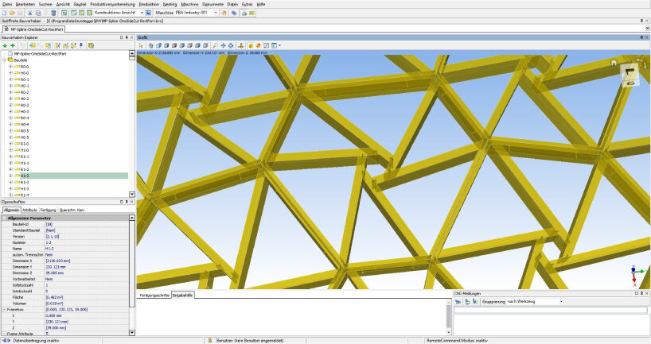This screenshot has width=651, height=344.
Task: Switch to the Attribute properties tab
Action: (29, 210)
